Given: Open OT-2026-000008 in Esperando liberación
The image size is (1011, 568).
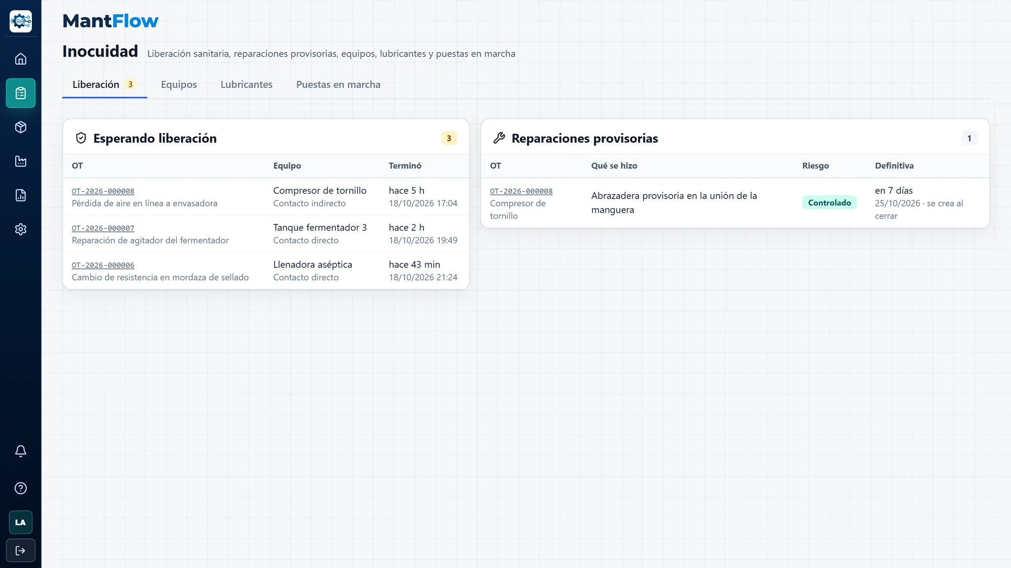Looking at the screenshot, I should pos(103,191).
